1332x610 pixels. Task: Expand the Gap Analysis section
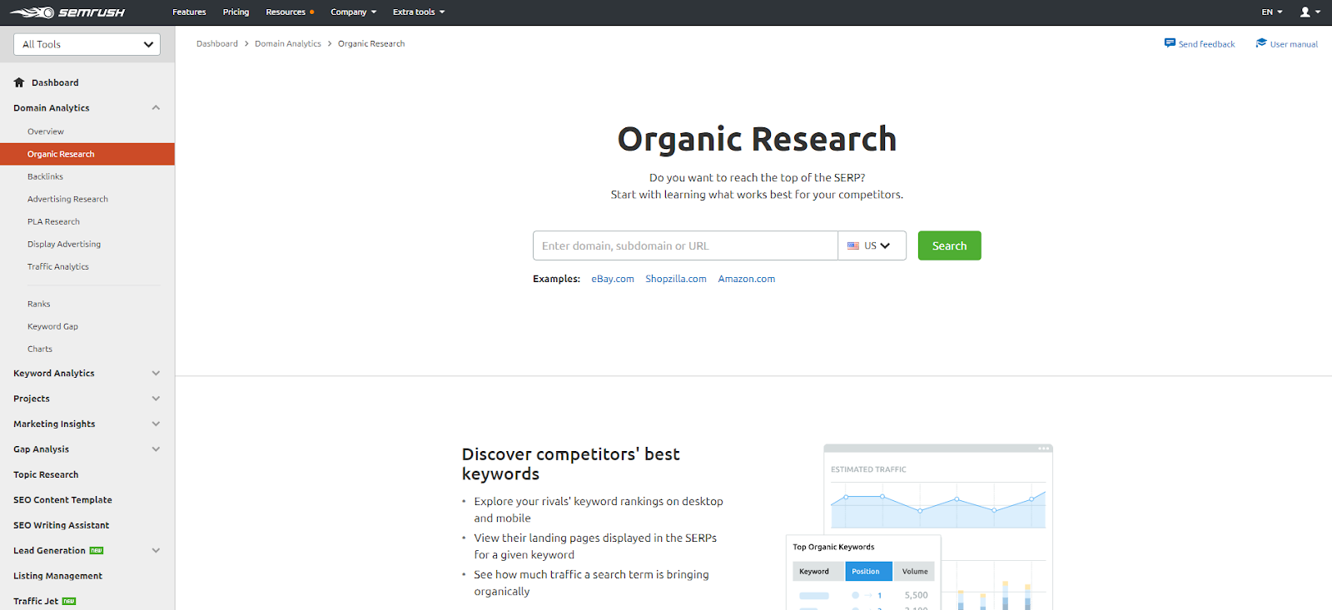(x=156, y=449)
